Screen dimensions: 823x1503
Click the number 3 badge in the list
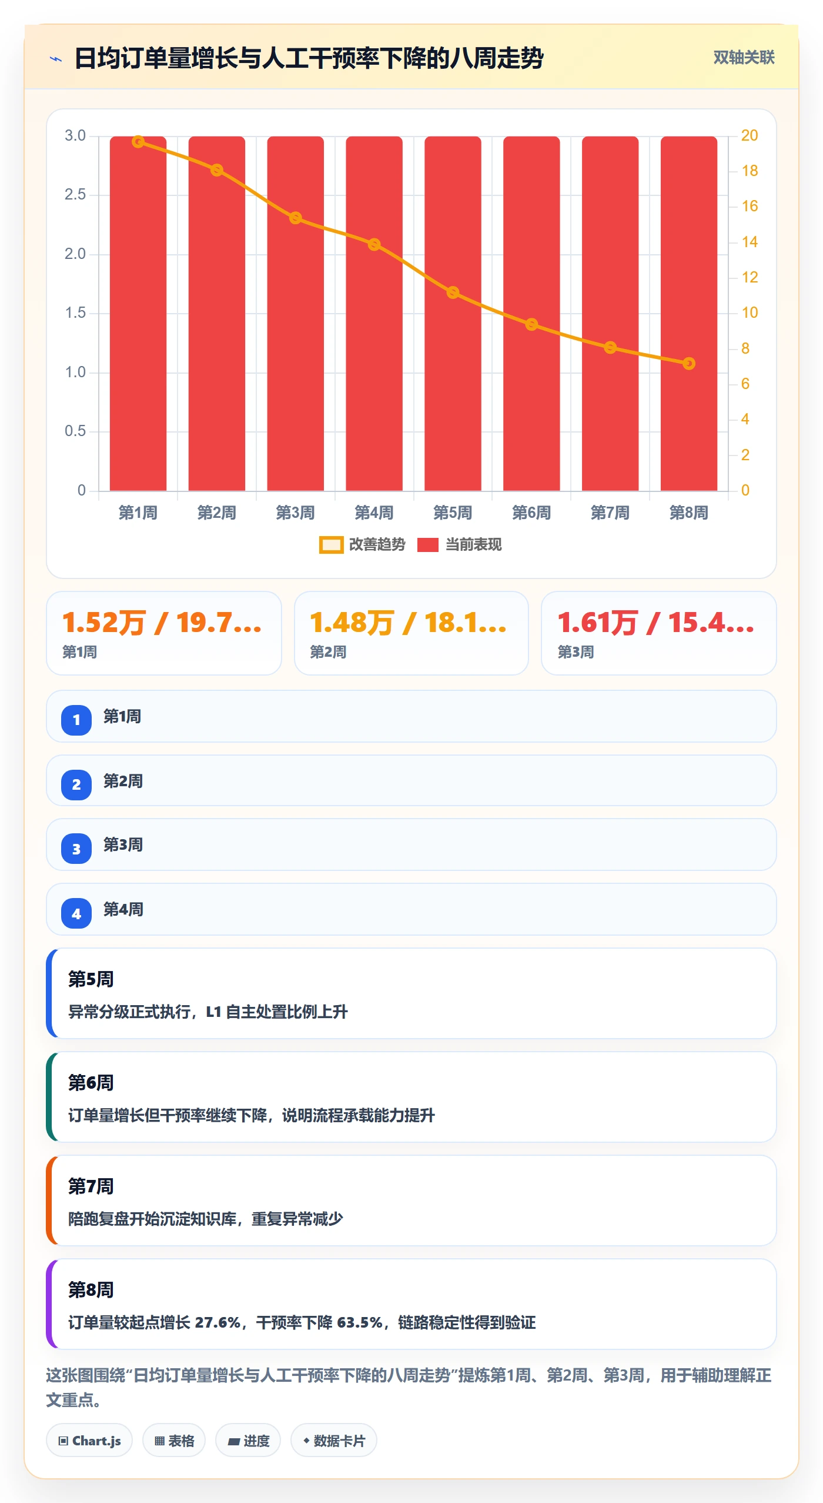(x=76, y=849)
